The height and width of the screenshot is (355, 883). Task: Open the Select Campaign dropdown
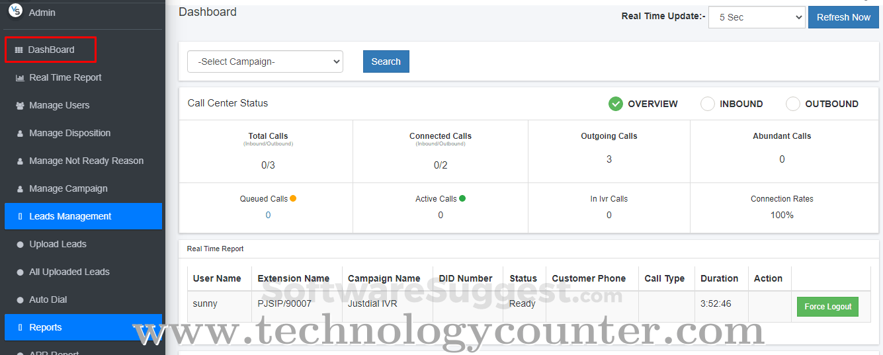265,61
